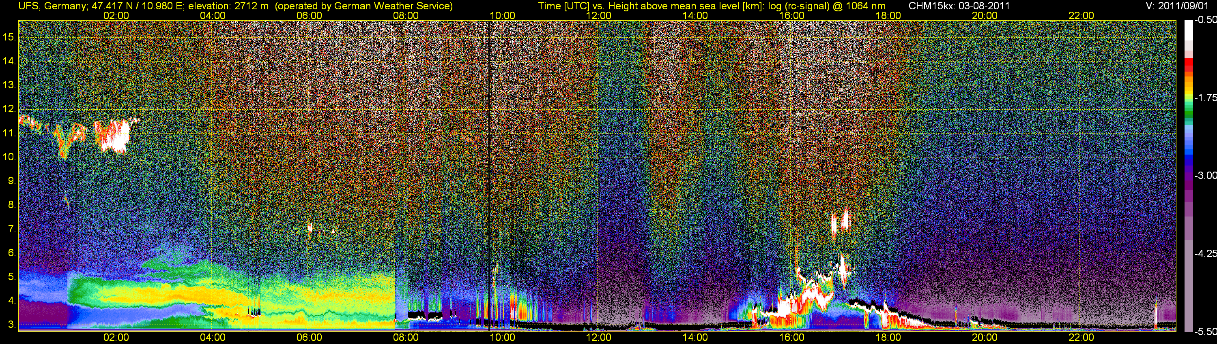Click the '6.' height axis label
Viewport: 1217px width, 344px height.
12,253
